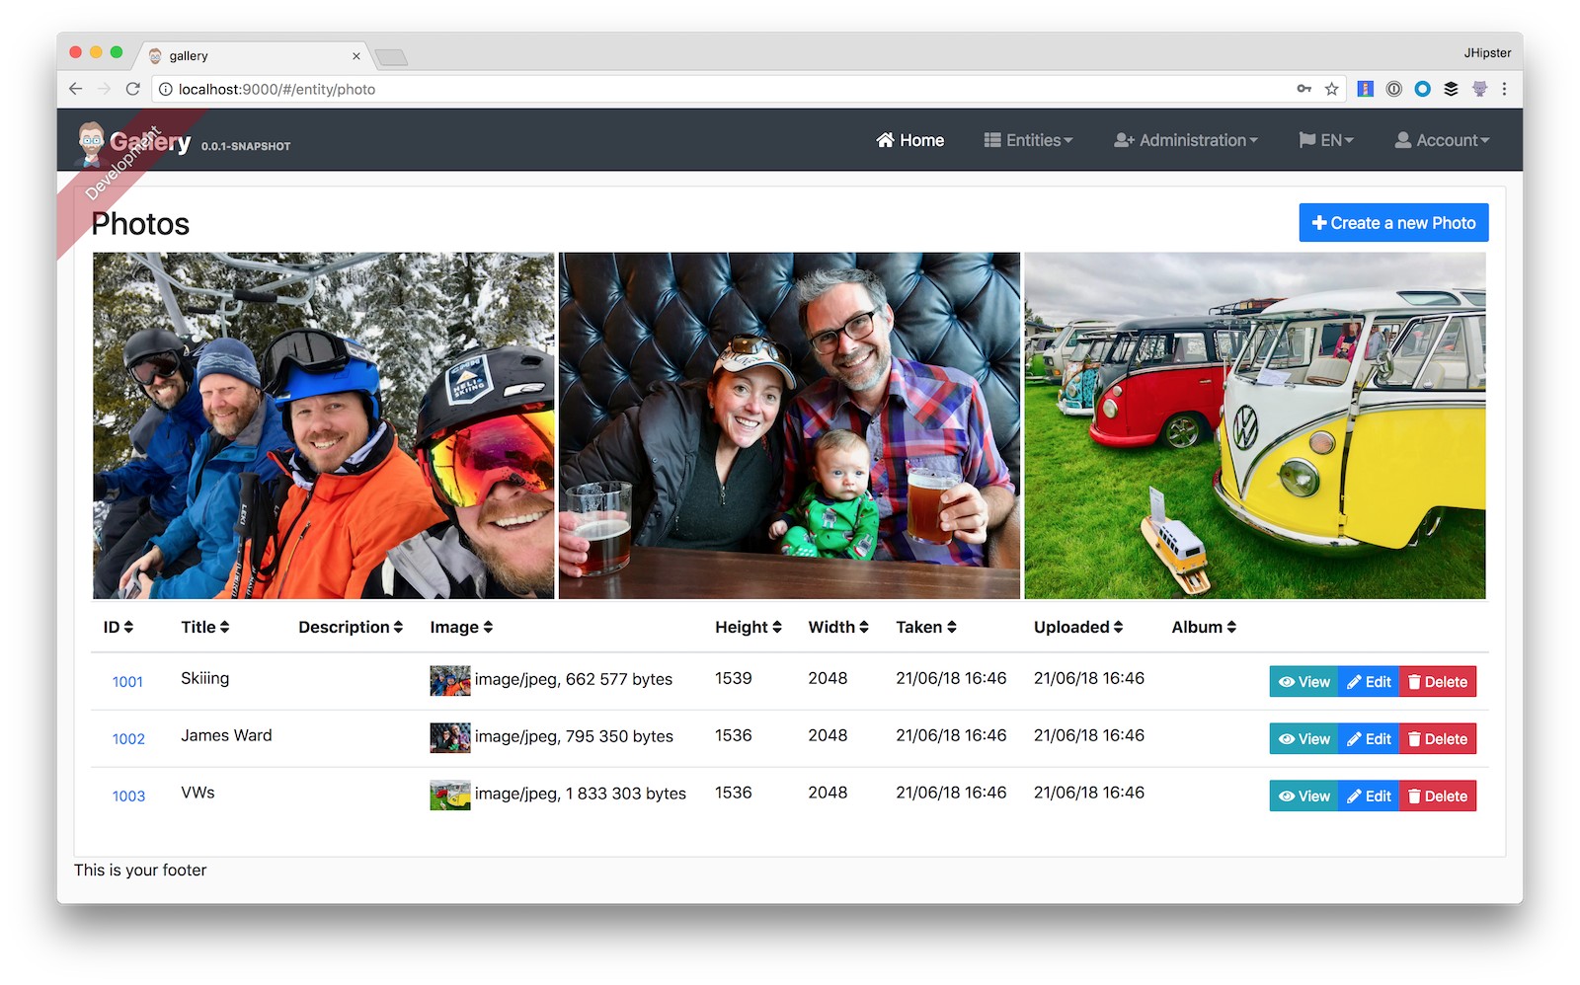Click the saved password key icon
The height and width of the screenshot is (985, 1580).
click(x=1303, y=89)
